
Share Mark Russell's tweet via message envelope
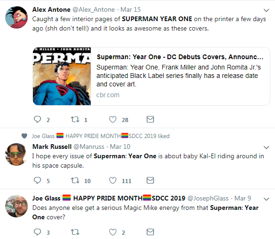(150, 180)
